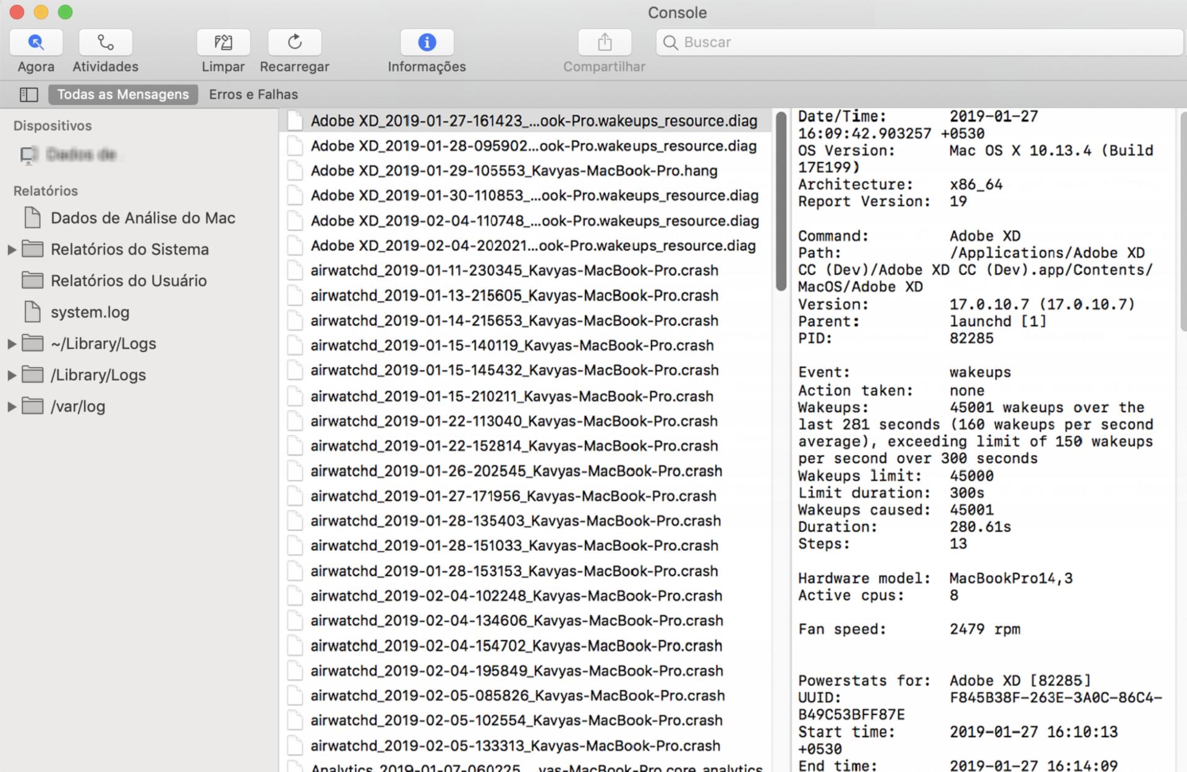Select the Todas as Mensagens filter

pos(123,94)
